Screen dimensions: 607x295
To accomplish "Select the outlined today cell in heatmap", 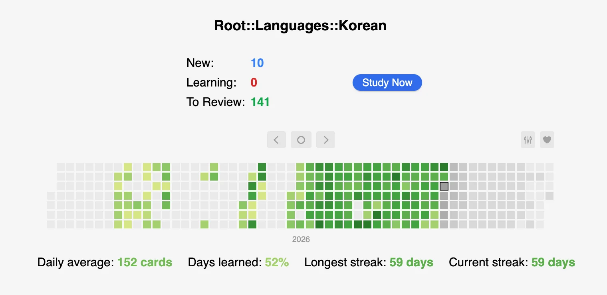I will point(444,186).
